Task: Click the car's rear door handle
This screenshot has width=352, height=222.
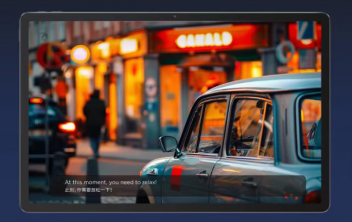Action: (249, 183)
